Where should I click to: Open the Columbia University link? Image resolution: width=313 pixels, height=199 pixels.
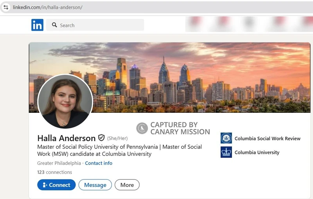pos(257,152)
